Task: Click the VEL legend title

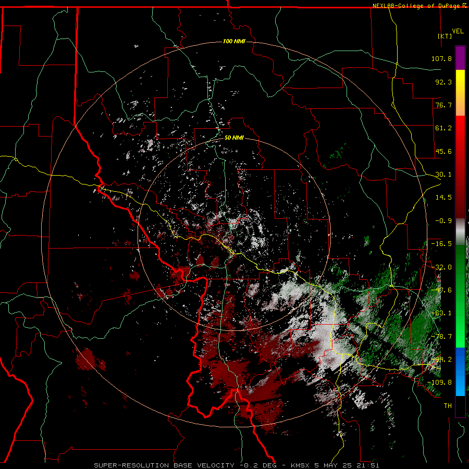Action: pos(458,31)
